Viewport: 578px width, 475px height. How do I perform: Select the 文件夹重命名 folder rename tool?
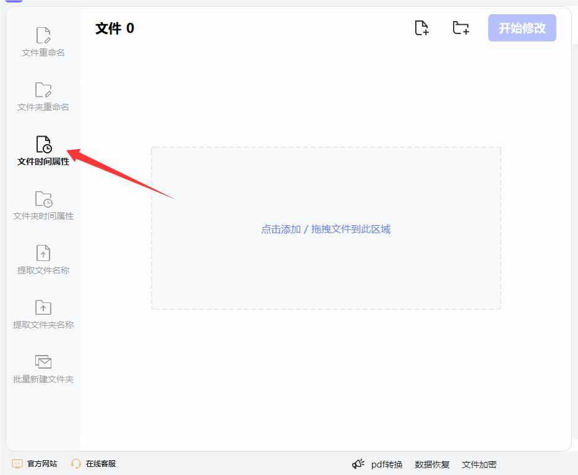click(x=43, y=96)
